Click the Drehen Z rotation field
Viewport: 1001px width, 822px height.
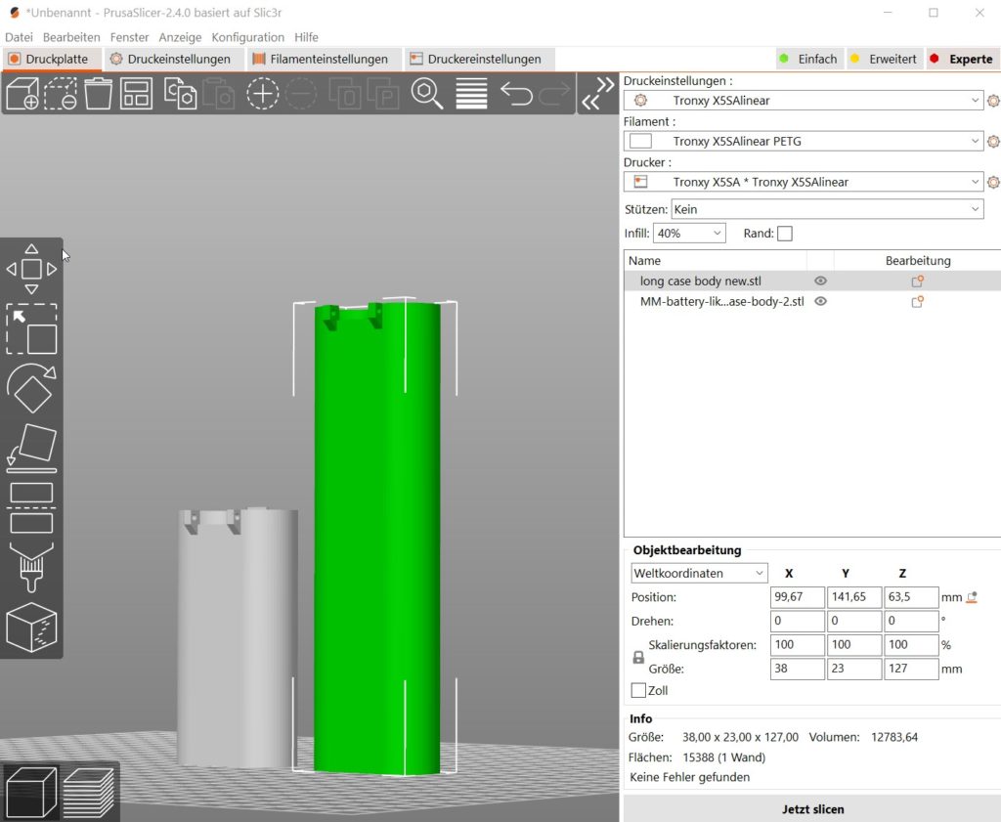[x=911, y=621]
